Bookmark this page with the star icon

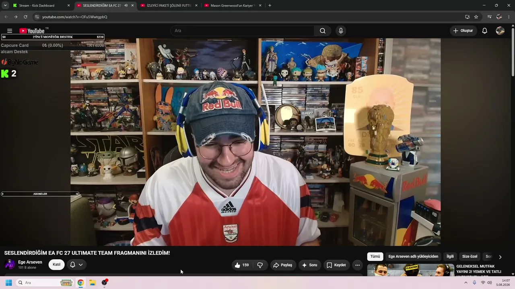click(476, 17)
